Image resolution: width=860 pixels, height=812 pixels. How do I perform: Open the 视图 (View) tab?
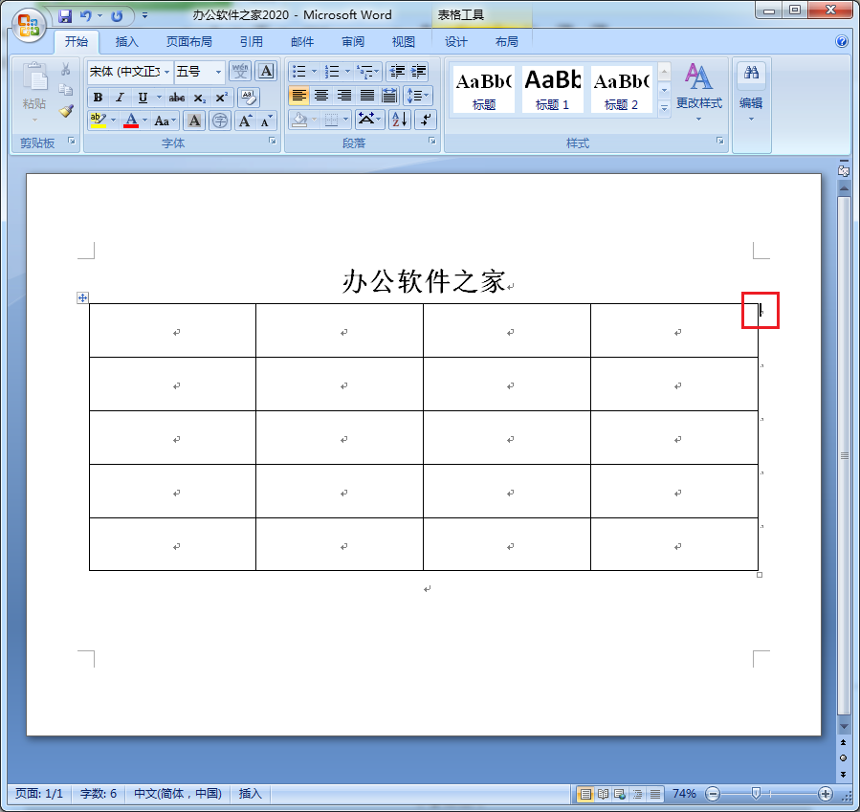coord(403,42)
